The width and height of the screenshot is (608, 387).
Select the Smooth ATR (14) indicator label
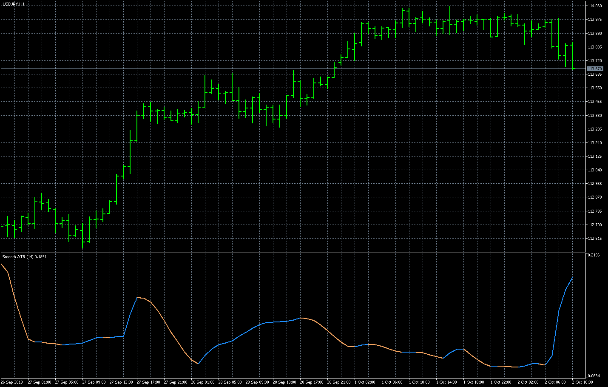pos(24,257)
